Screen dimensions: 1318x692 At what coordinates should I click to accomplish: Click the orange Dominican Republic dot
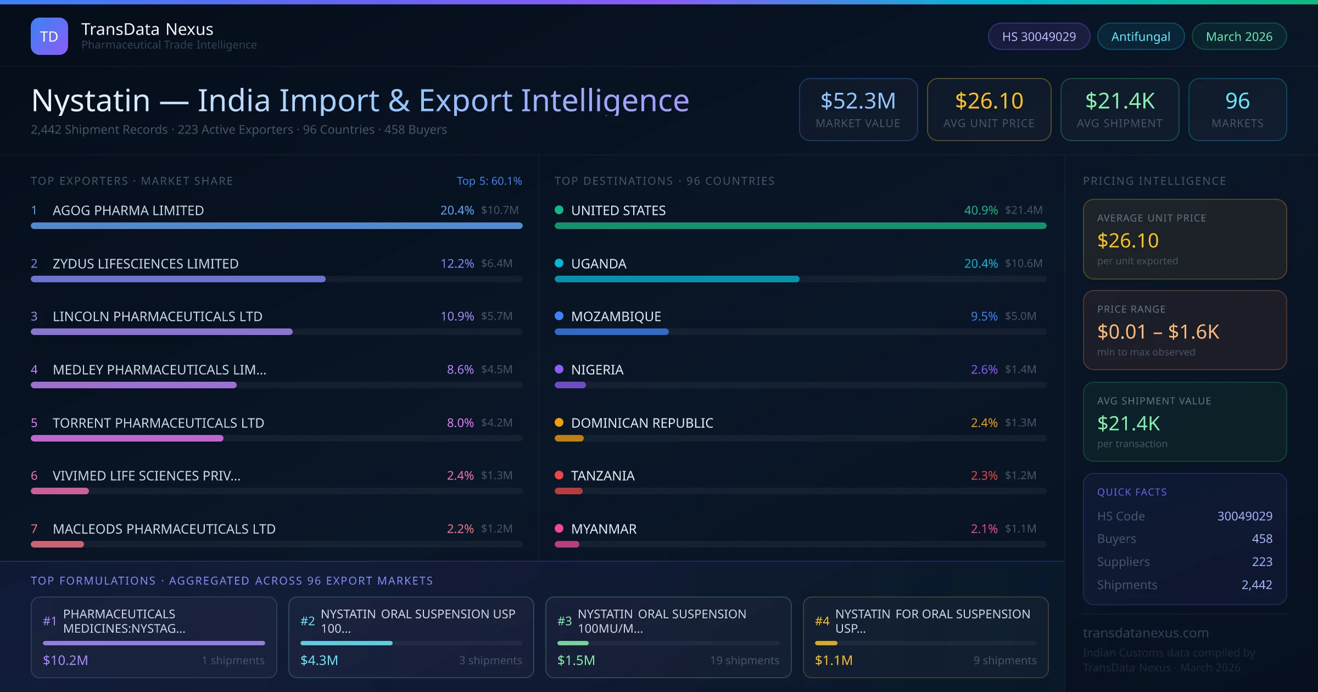559,422
